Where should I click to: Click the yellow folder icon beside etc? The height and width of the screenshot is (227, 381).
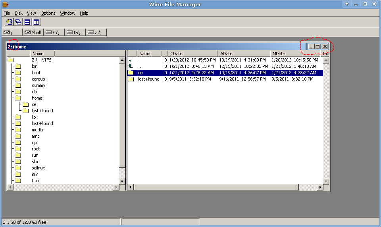(x=18, y=92)
